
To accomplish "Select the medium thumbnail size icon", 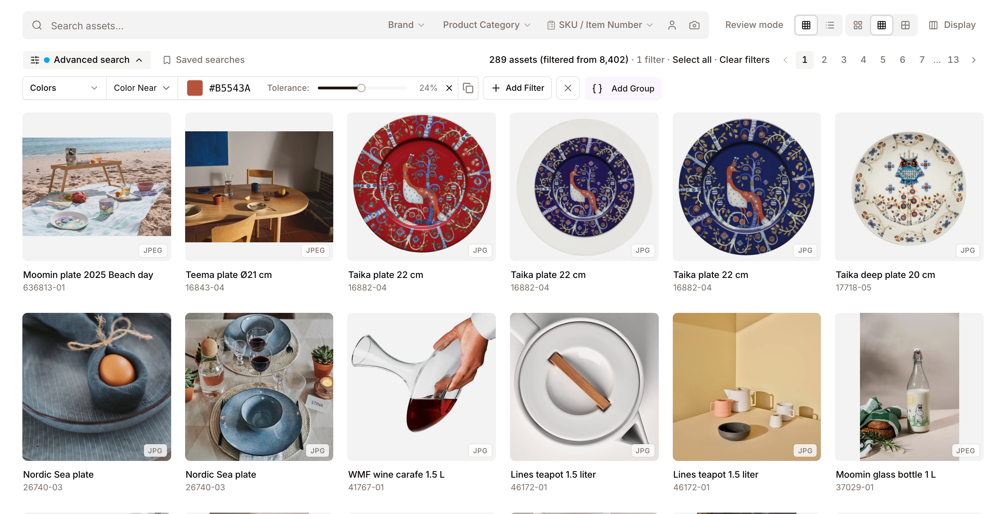I will pos(881,25).
